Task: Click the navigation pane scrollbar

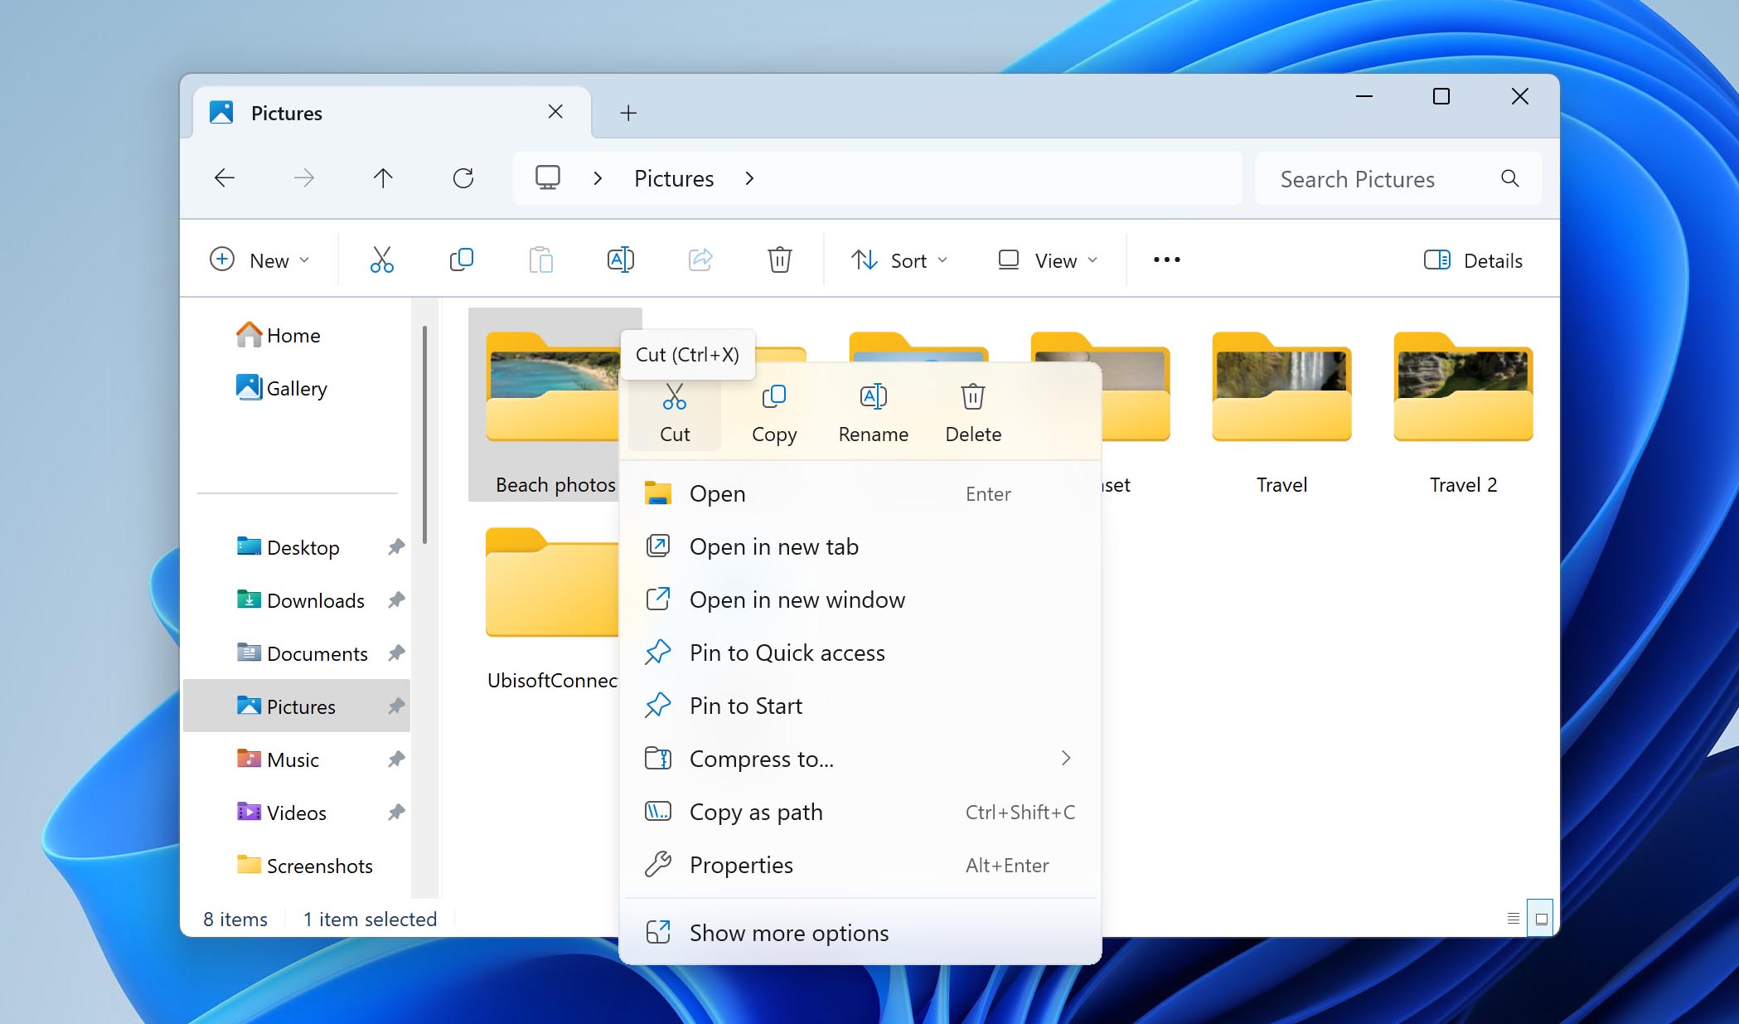Action: click(x=425, y=434)
